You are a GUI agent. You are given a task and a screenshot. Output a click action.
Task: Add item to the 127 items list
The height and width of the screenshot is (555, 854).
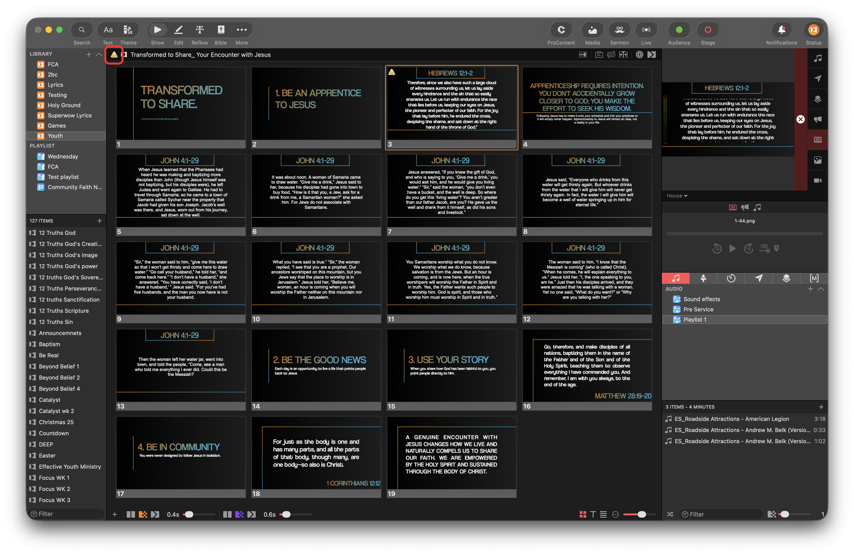(99, 221)
